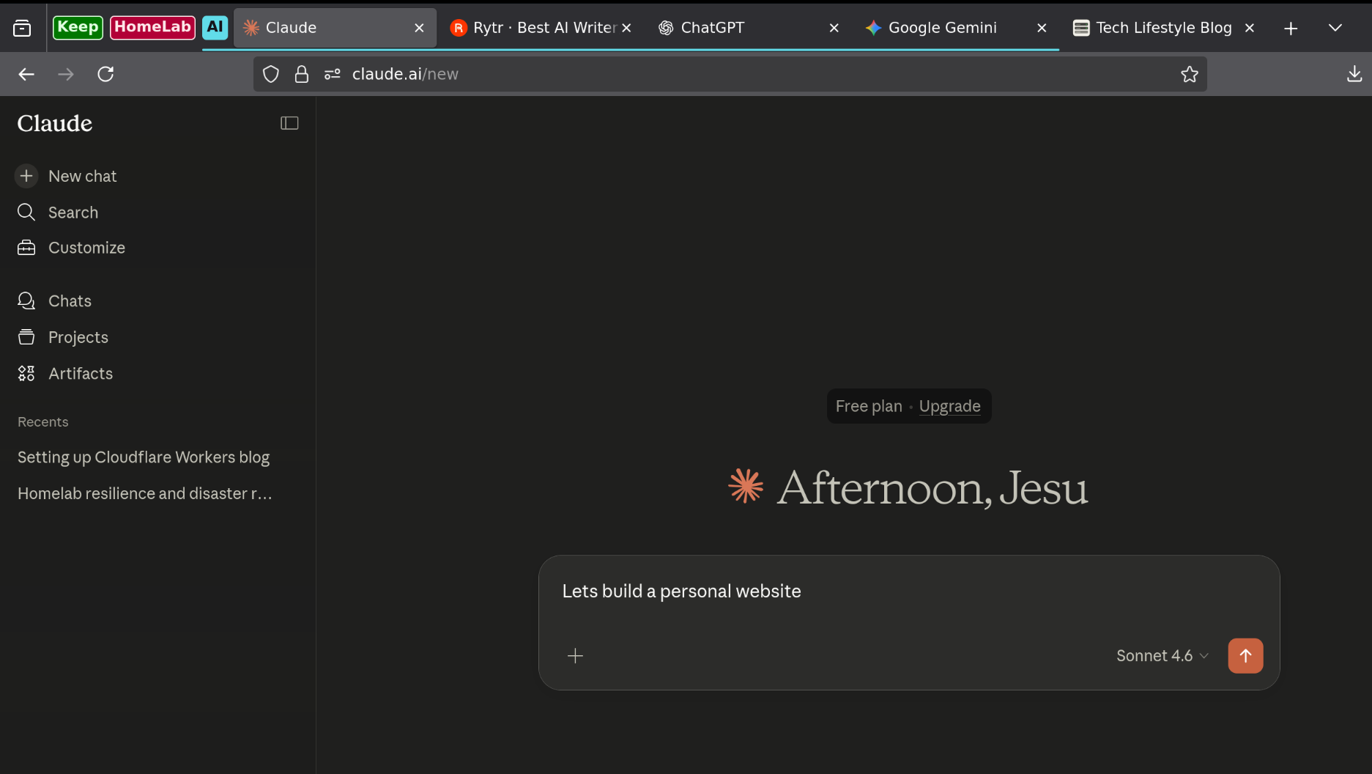Click the browser forward arrow
This screenshot has height=774, width=1372.
click(66, 74)
